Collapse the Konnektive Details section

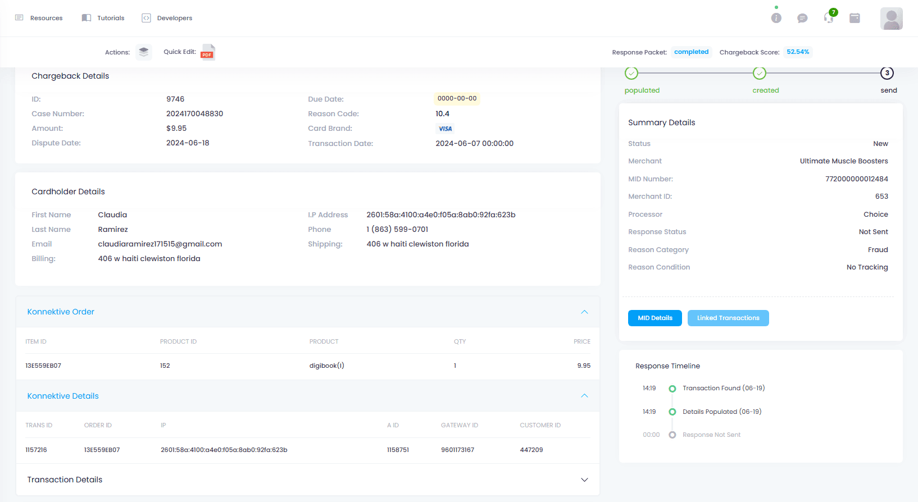point(584,396)
